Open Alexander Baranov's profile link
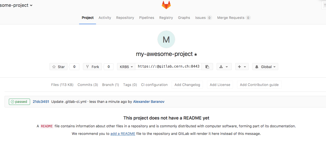The image size is (326, 147). (x=149, y=102)
